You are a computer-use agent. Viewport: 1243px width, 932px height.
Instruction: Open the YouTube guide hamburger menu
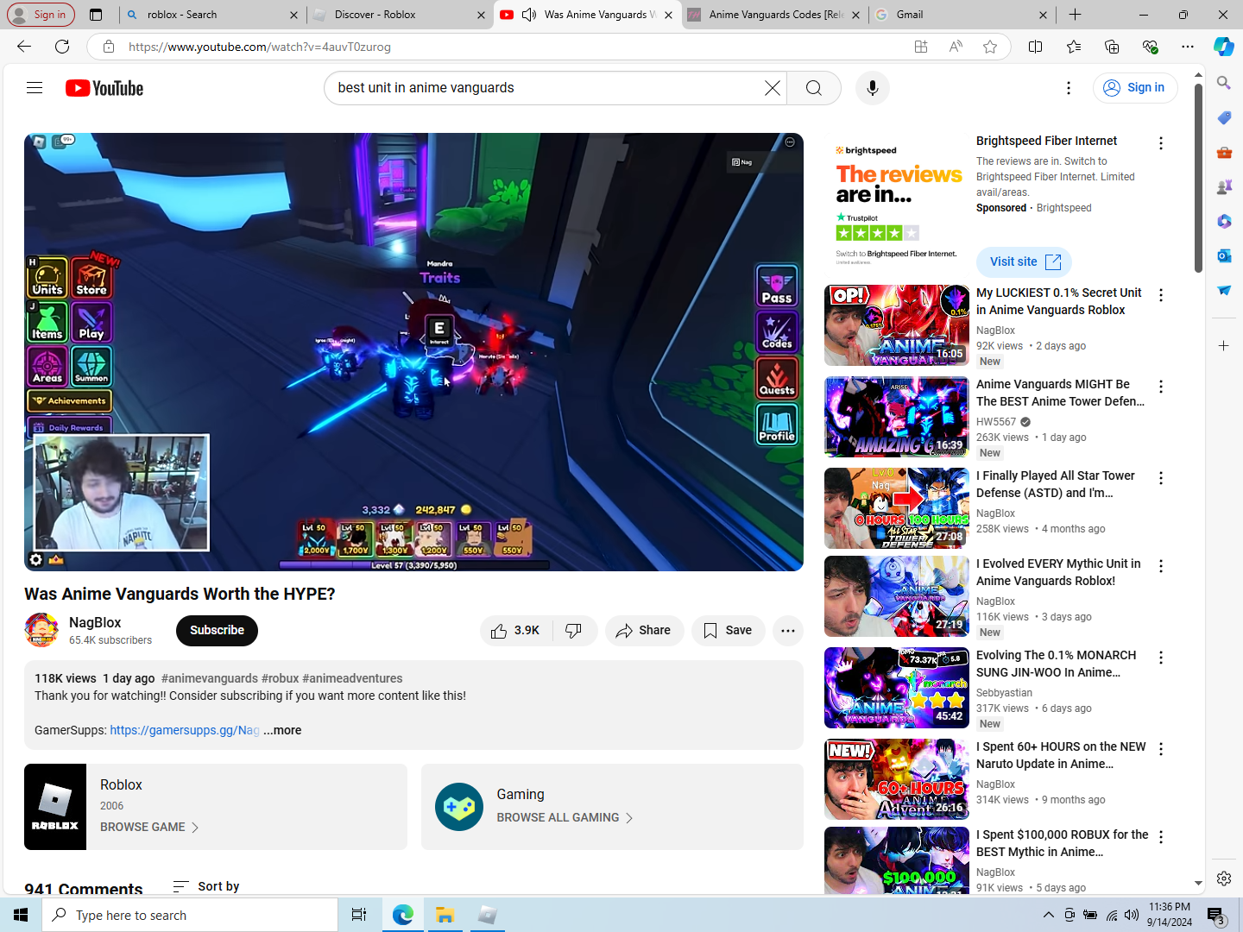(x=35, y=87)
